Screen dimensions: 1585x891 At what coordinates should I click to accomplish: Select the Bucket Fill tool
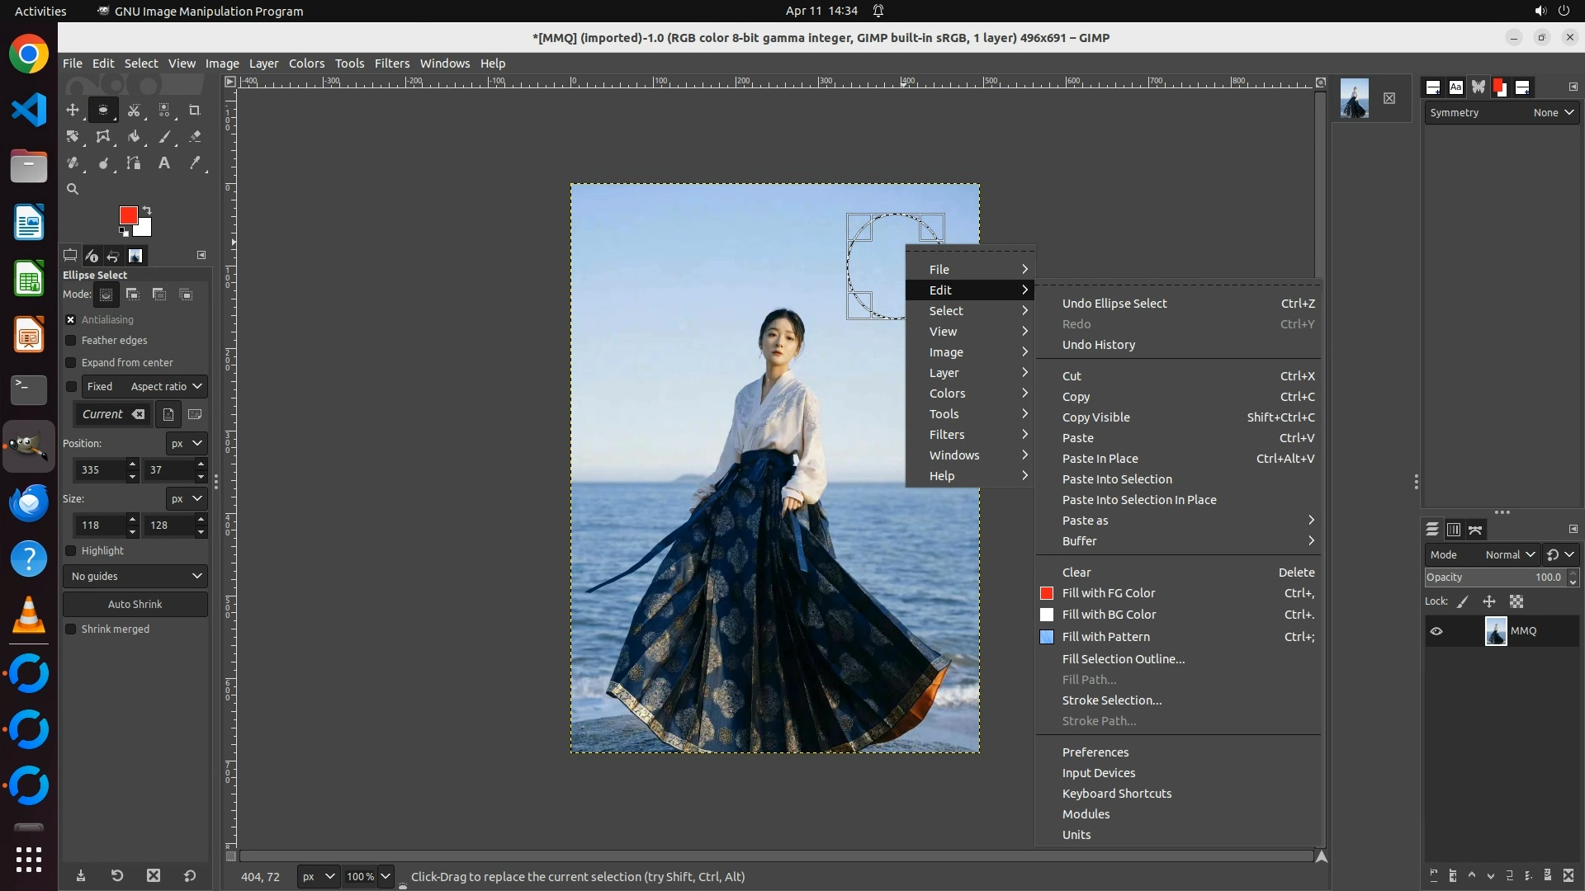tap(134, 137)
